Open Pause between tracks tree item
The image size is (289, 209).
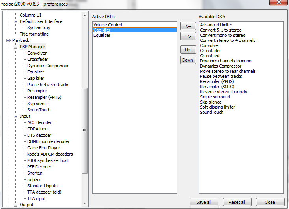[48, 85]
